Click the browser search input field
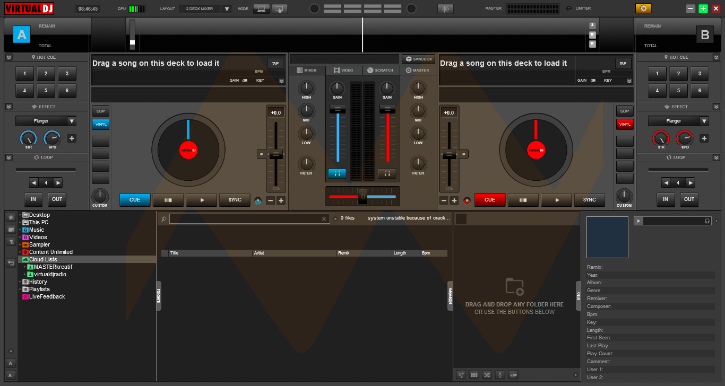The height and width of the screenshot is (386, 725). pos(249,218)
